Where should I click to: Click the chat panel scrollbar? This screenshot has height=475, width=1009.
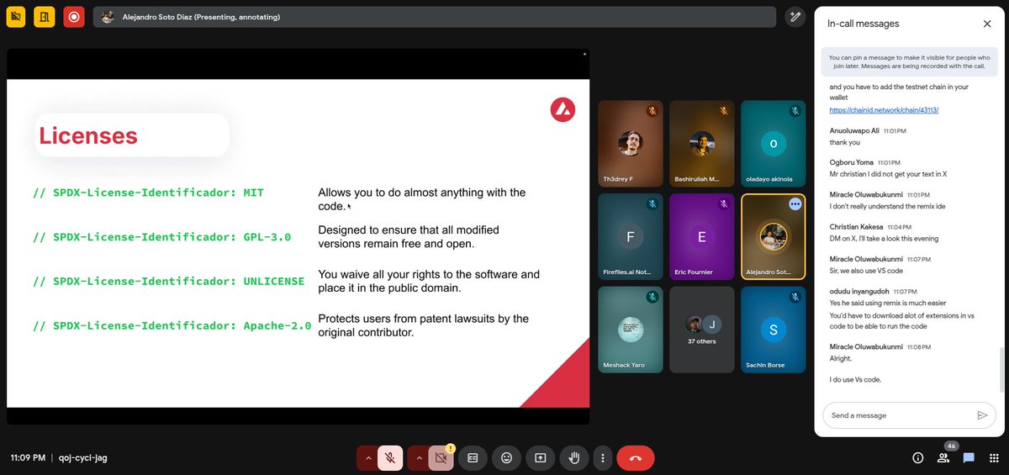[x=1001, y=370]
